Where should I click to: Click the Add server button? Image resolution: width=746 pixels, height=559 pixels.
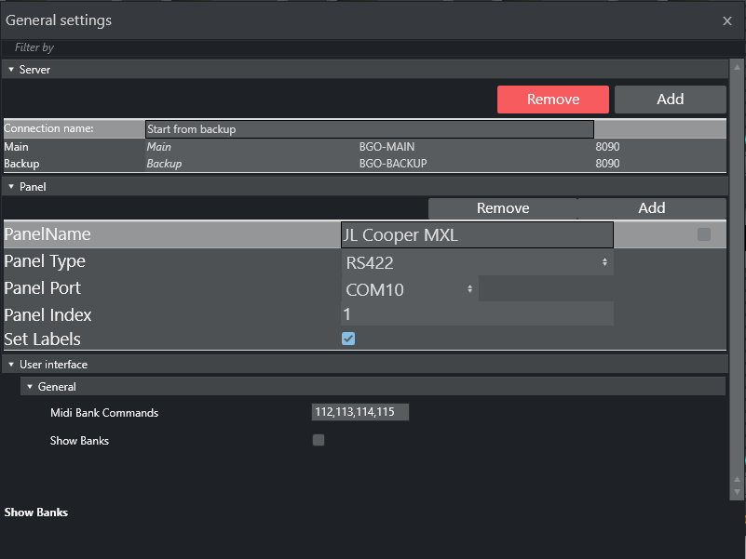[670, 100]
